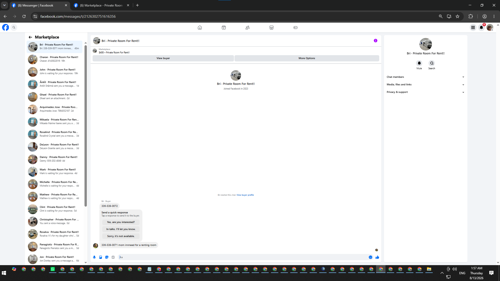This screenshot has height=281, width=500.
Task: Expand the Chat members section
Action: pyautogui.click(x=425, y=77)
